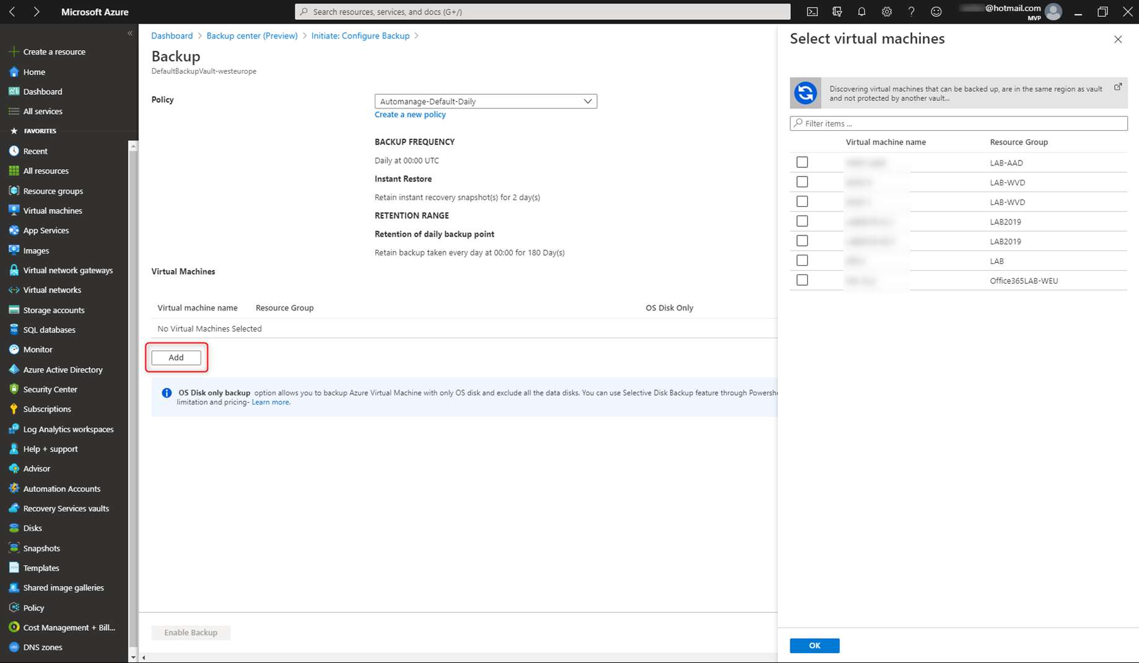The image size is (1139, 663).
Task: Open the discovery notice in new window icon
Action: 1118,87
